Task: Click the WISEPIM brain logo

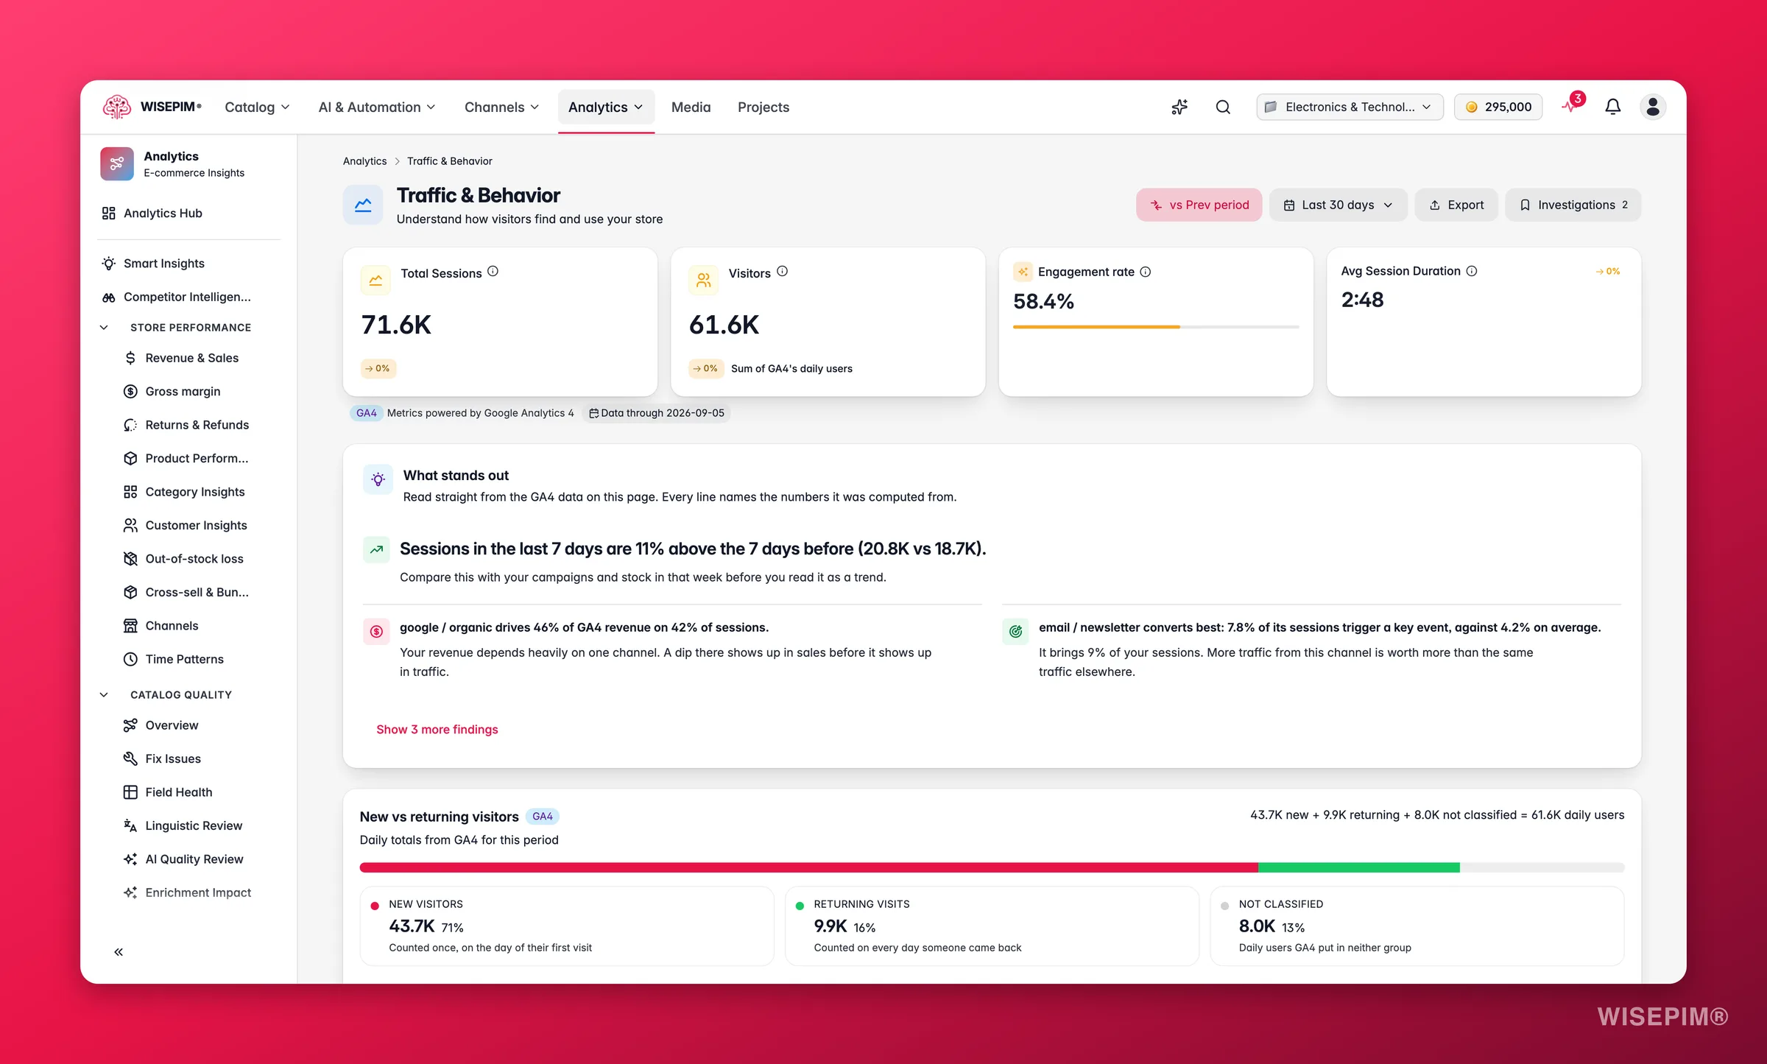Action: tap(116, 107)
